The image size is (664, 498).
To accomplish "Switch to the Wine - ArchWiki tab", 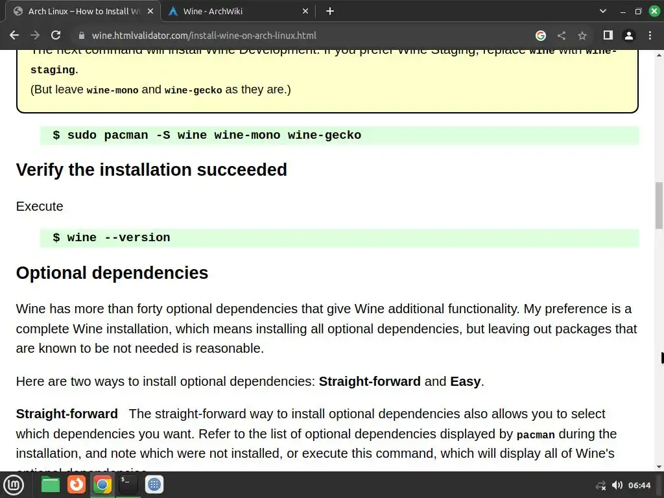I will (x=238, y=12).
